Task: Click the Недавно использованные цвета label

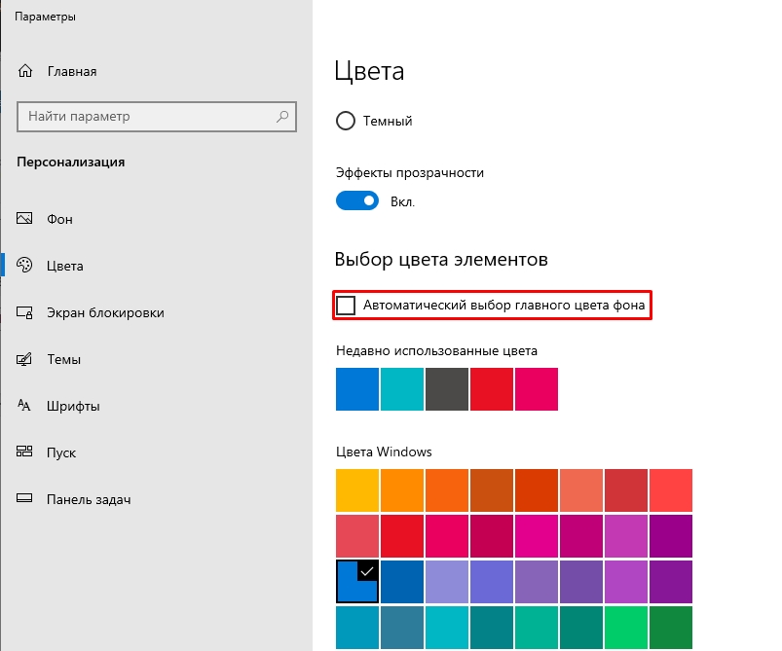Action: pos(437,351)
